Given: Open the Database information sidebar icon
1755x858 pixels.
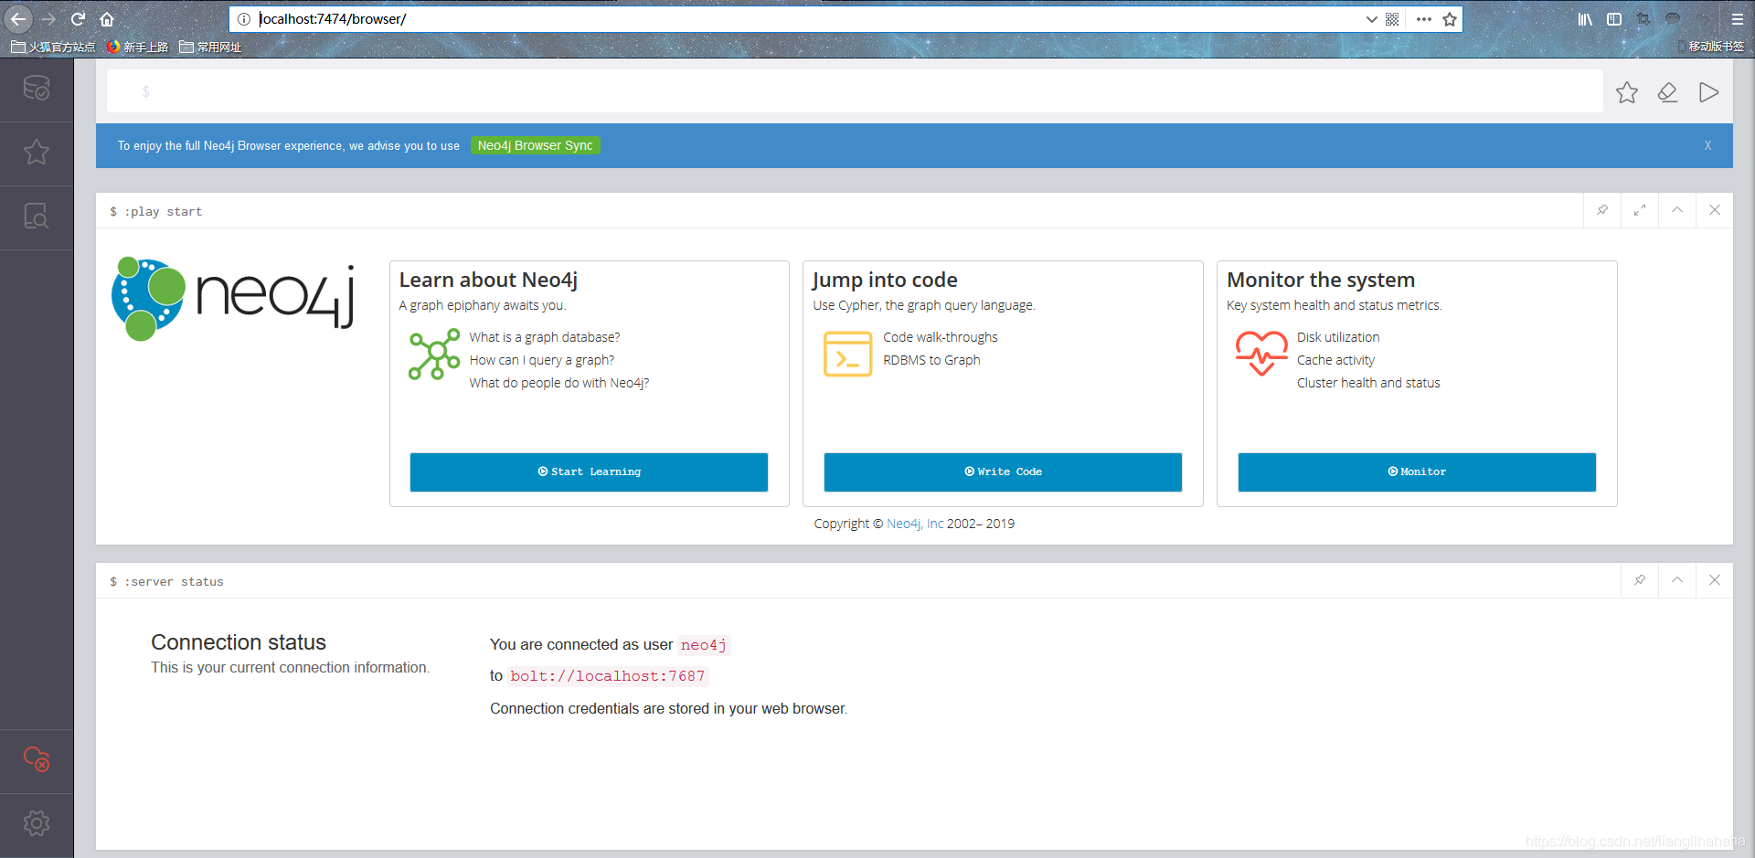Looking at the screenshot, I should pos(37,89).
